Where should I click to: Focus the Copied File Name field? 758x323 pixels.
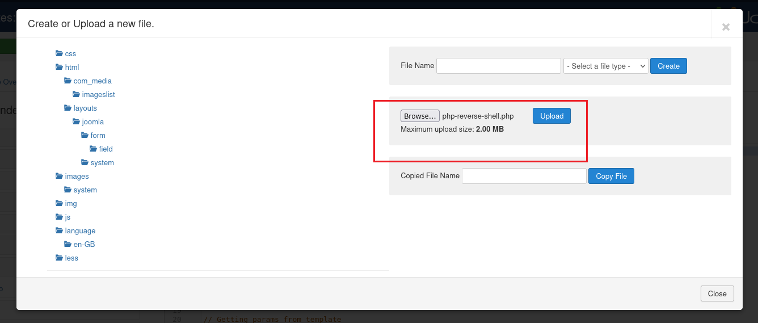pos(524,176)
